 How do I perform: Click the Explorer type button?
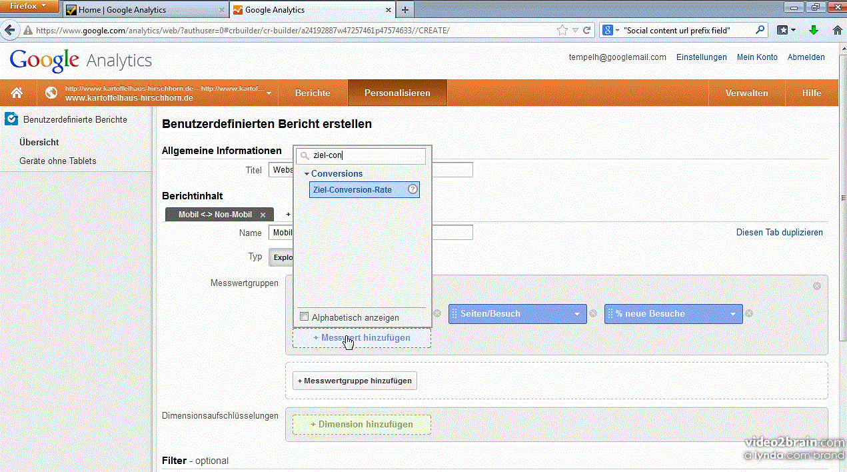282,257
